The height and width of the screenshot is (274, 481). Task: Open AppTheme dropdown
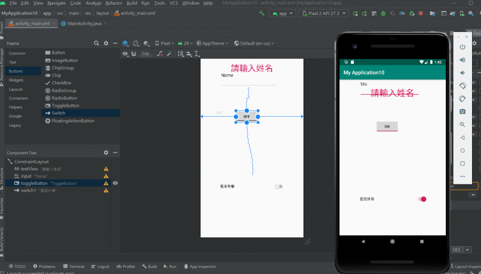pos(212,43)
